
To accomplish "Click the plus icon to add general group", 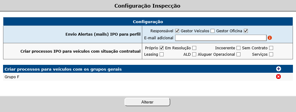I will [x=278, y=69].
